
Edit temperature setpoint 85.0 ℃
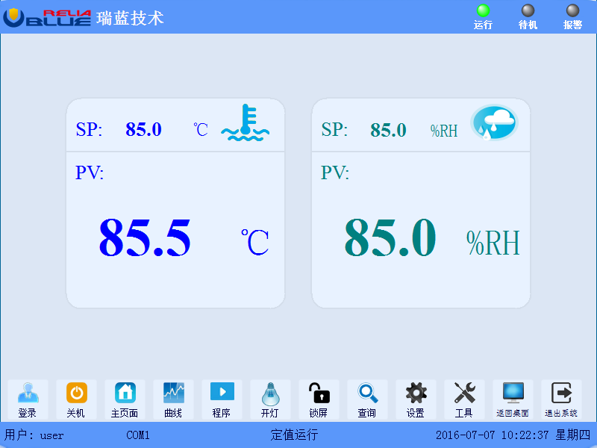click(143, 129)
